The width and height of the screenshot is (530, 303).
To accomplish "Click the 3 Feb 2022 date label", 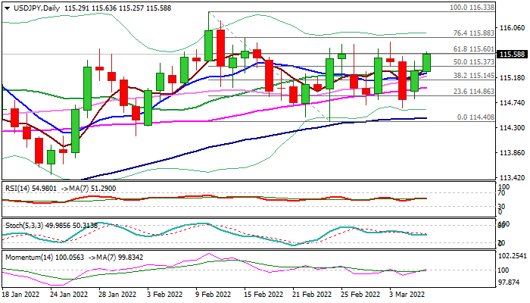I will pyautogui.click(x=165, y=295).
